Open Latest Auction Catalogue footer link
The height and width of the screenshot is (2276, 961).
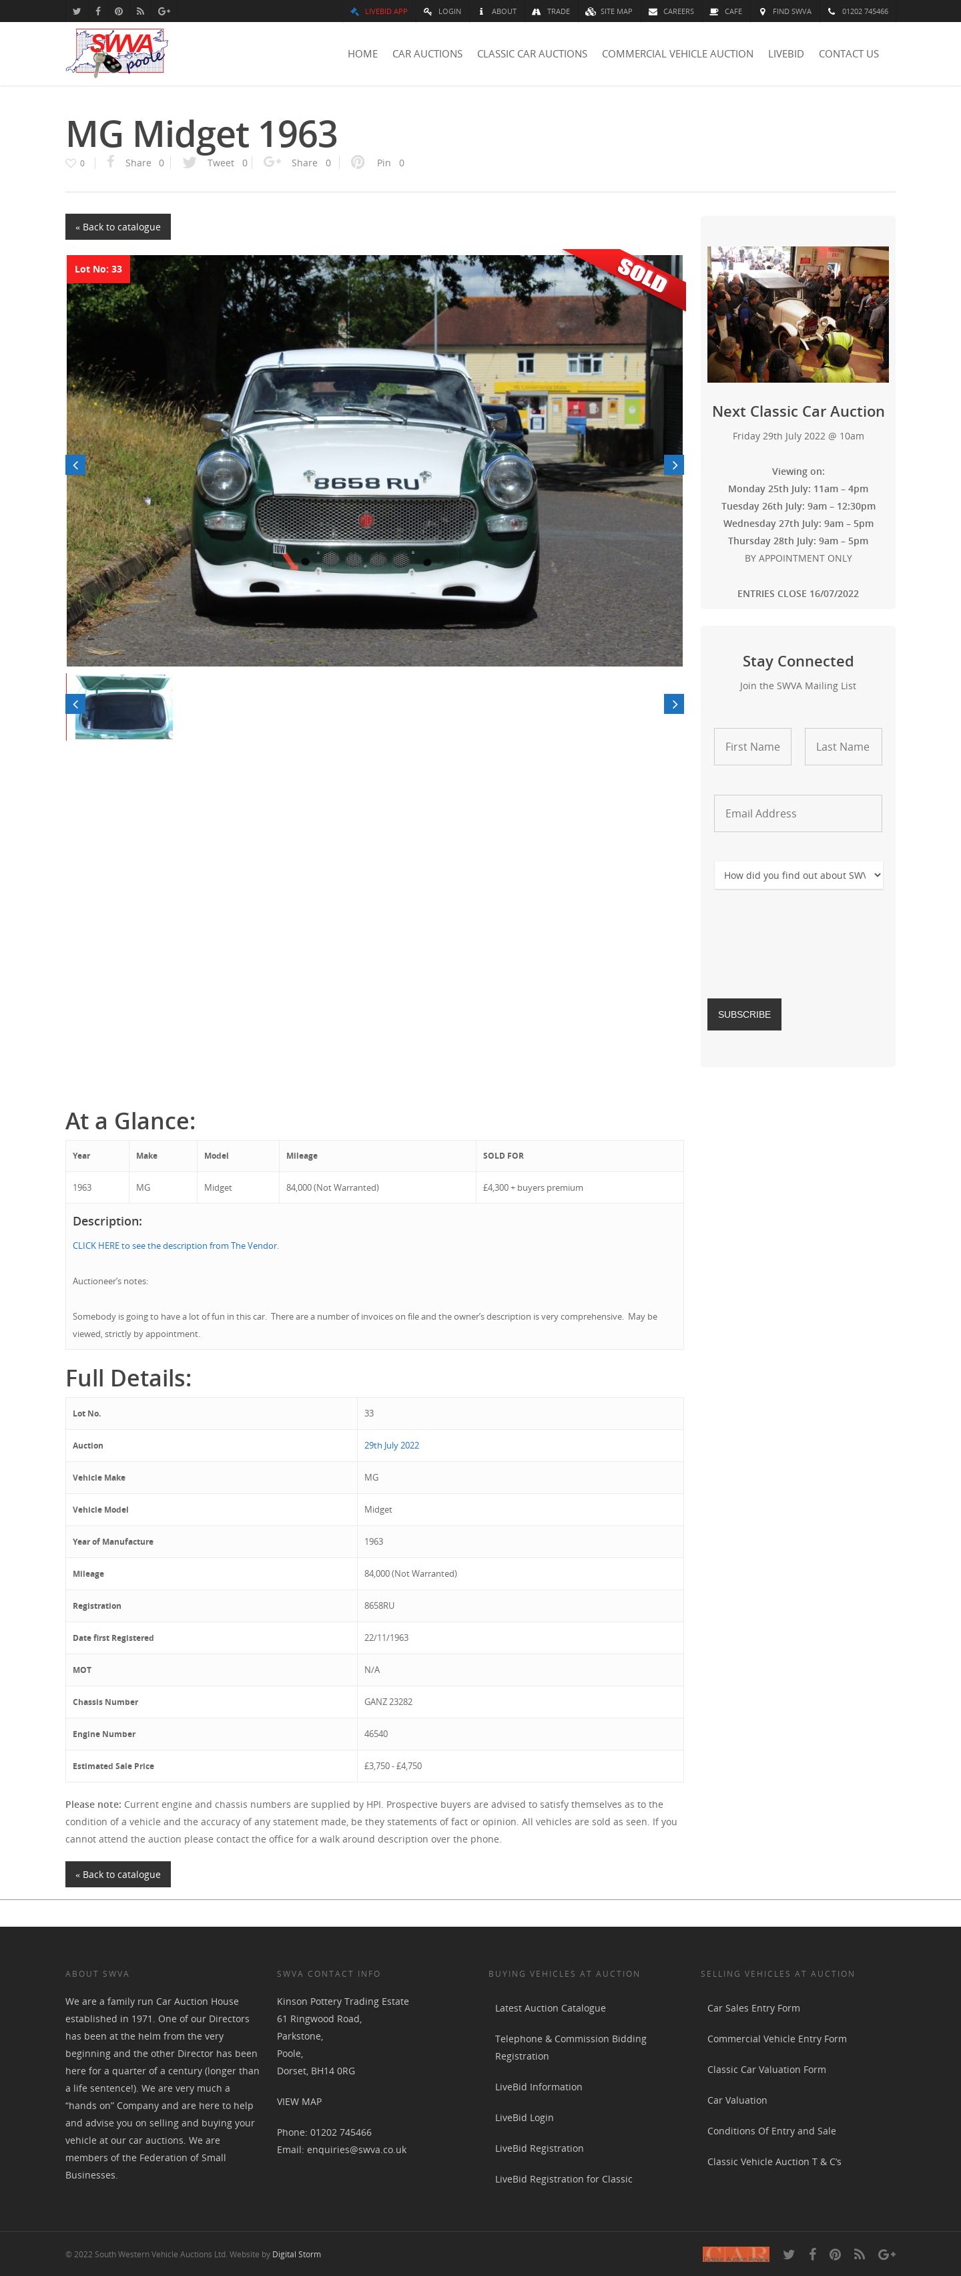click(551, 2008)
